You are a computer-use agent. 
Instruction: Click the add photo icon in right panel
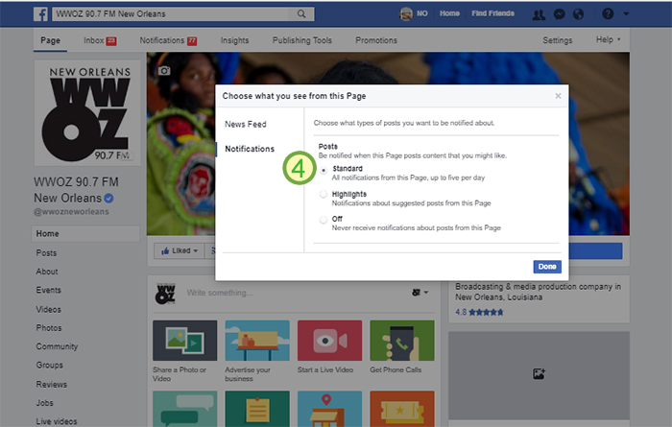coord(539,374)
